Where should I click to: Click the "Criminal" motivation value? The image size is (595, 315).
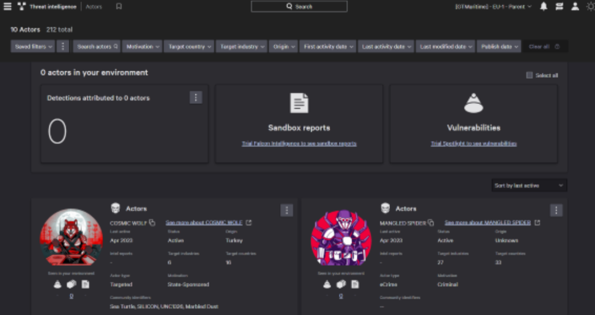click(x=448, y=284)
